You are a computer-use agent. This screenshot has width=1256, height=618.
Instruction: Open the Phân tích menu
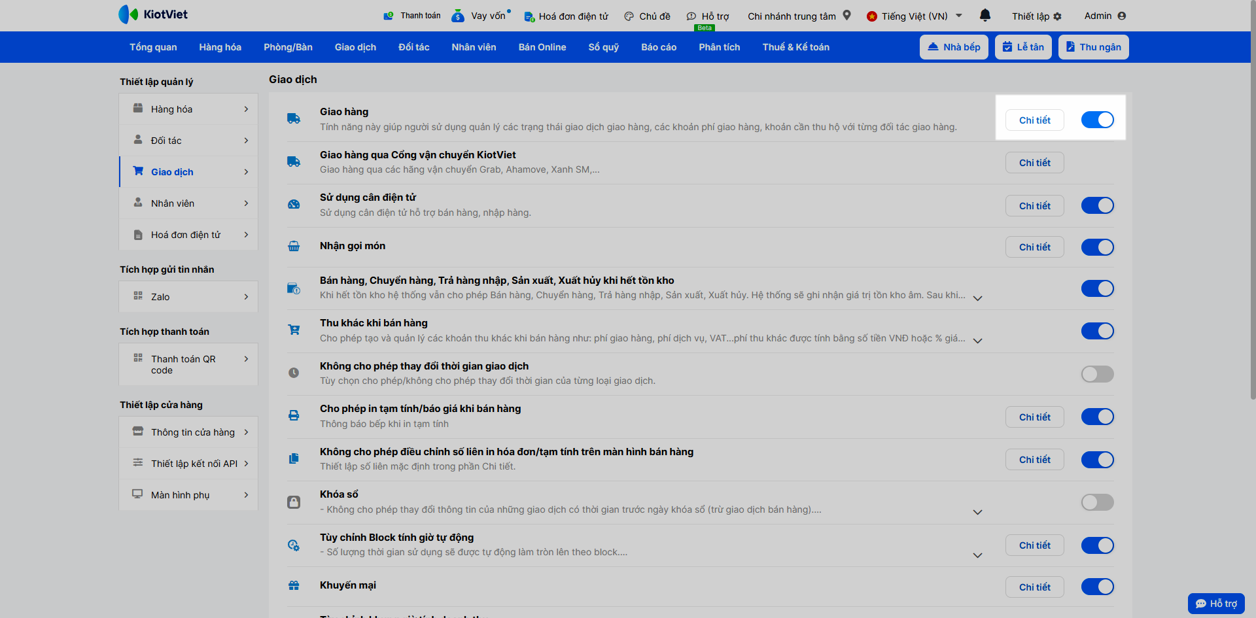coord(719,47)
